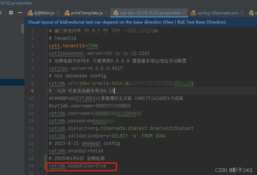Click the tjdjMain.js file icon
The height and width of the screenshot is (175, 257).
[x=30, y=13]
